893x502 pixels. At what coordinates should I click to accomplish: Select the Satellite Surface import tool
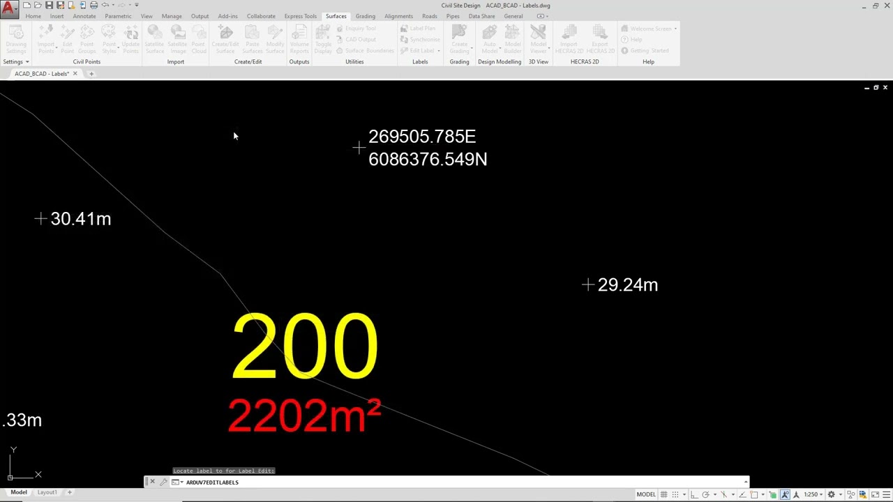click(154, 39)
